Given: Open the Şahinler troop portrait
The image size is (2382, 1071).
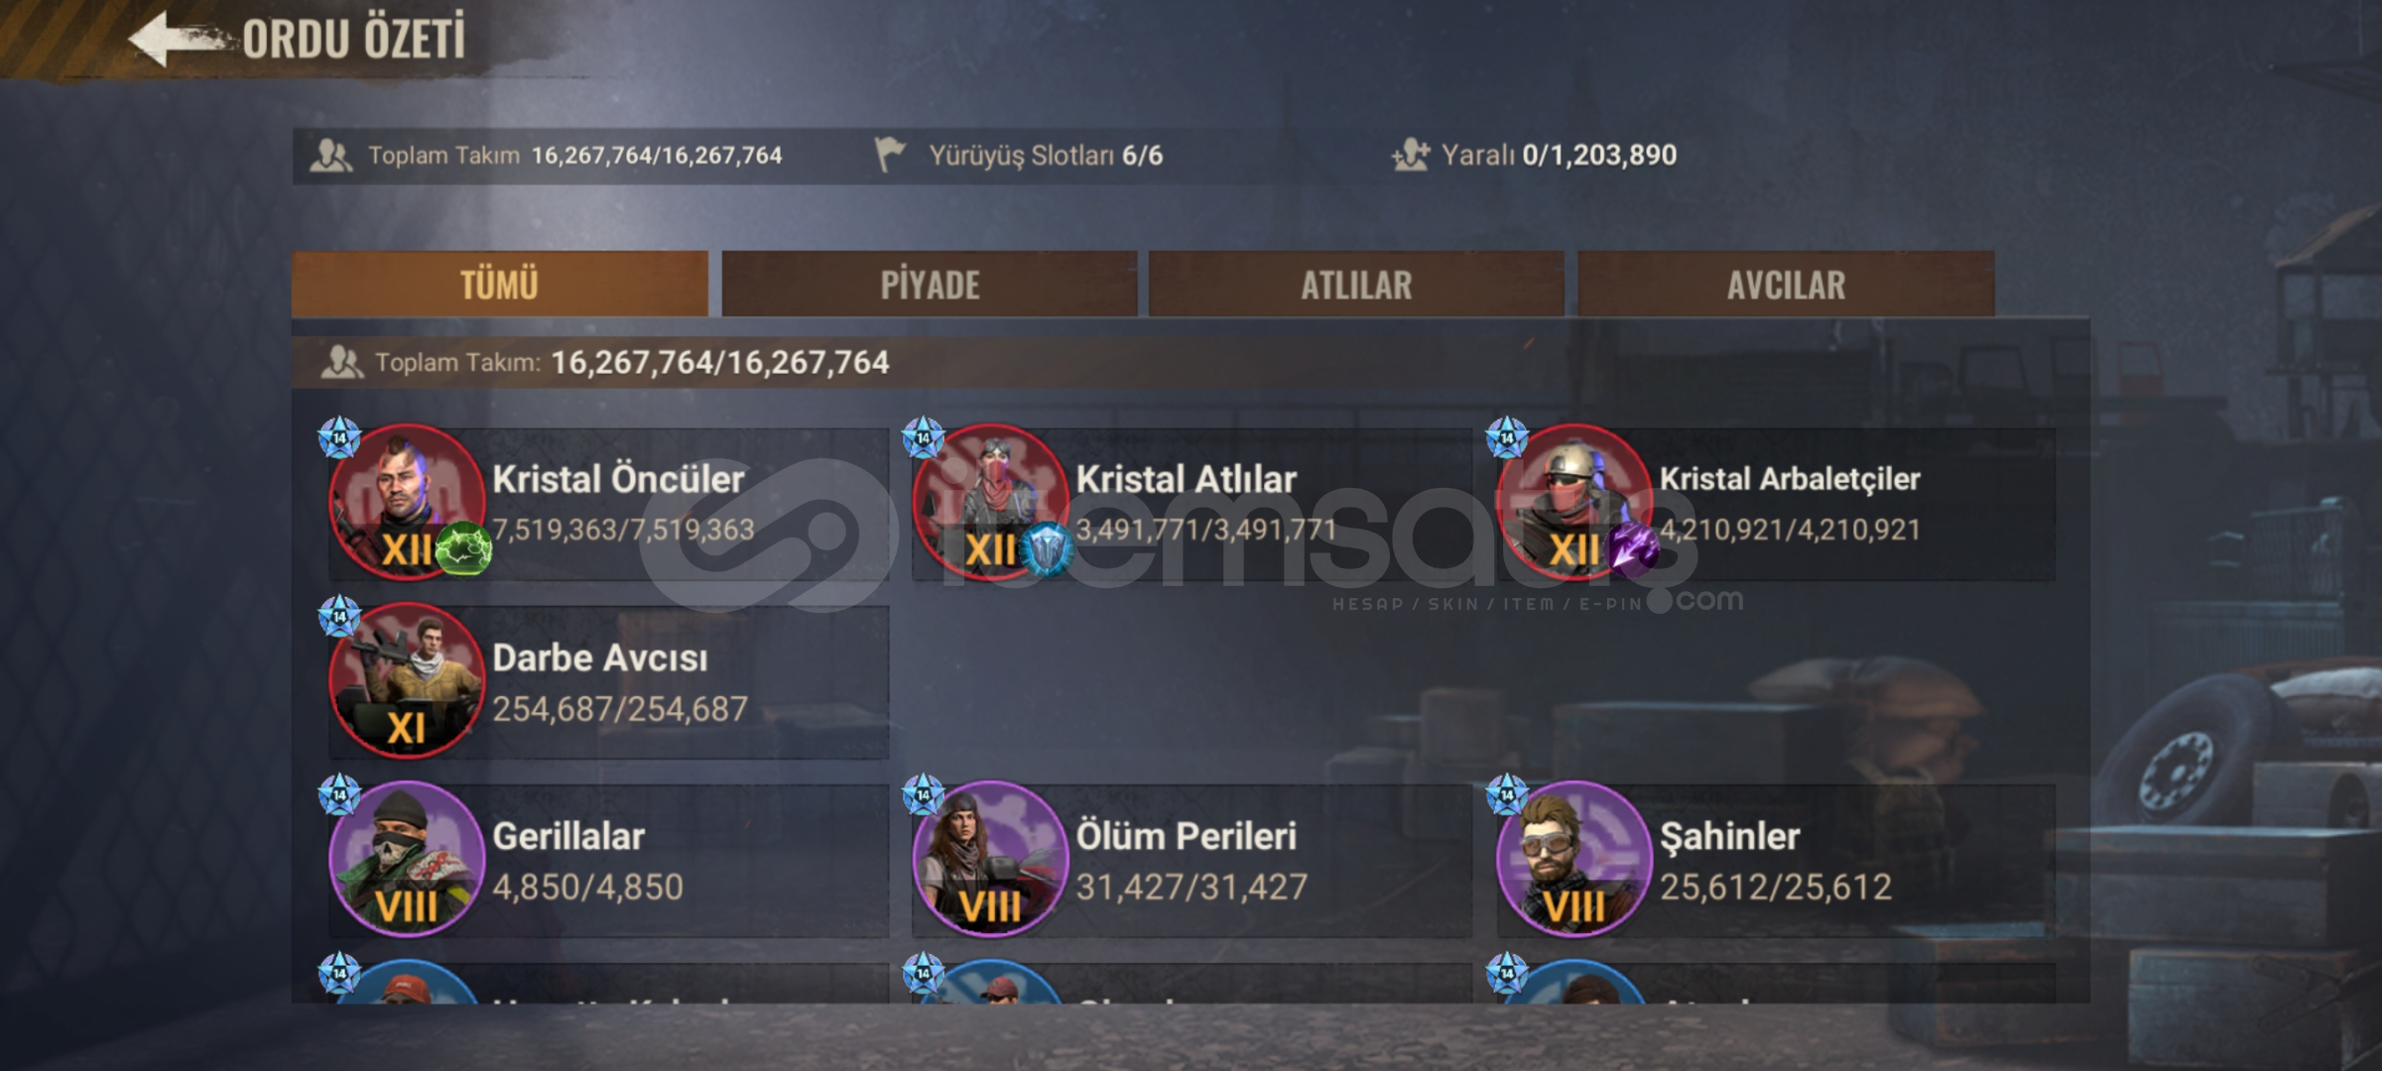Looking at the screenshot, I should coord(1574,859).
